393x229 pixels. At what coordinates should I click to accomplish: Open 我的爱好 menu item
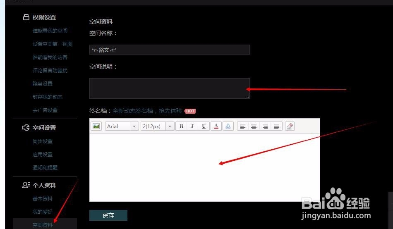(43, 212)
